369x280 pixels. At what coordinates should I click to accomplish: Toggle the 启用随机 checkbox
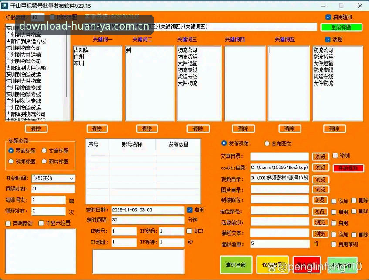tap(328, 17)
